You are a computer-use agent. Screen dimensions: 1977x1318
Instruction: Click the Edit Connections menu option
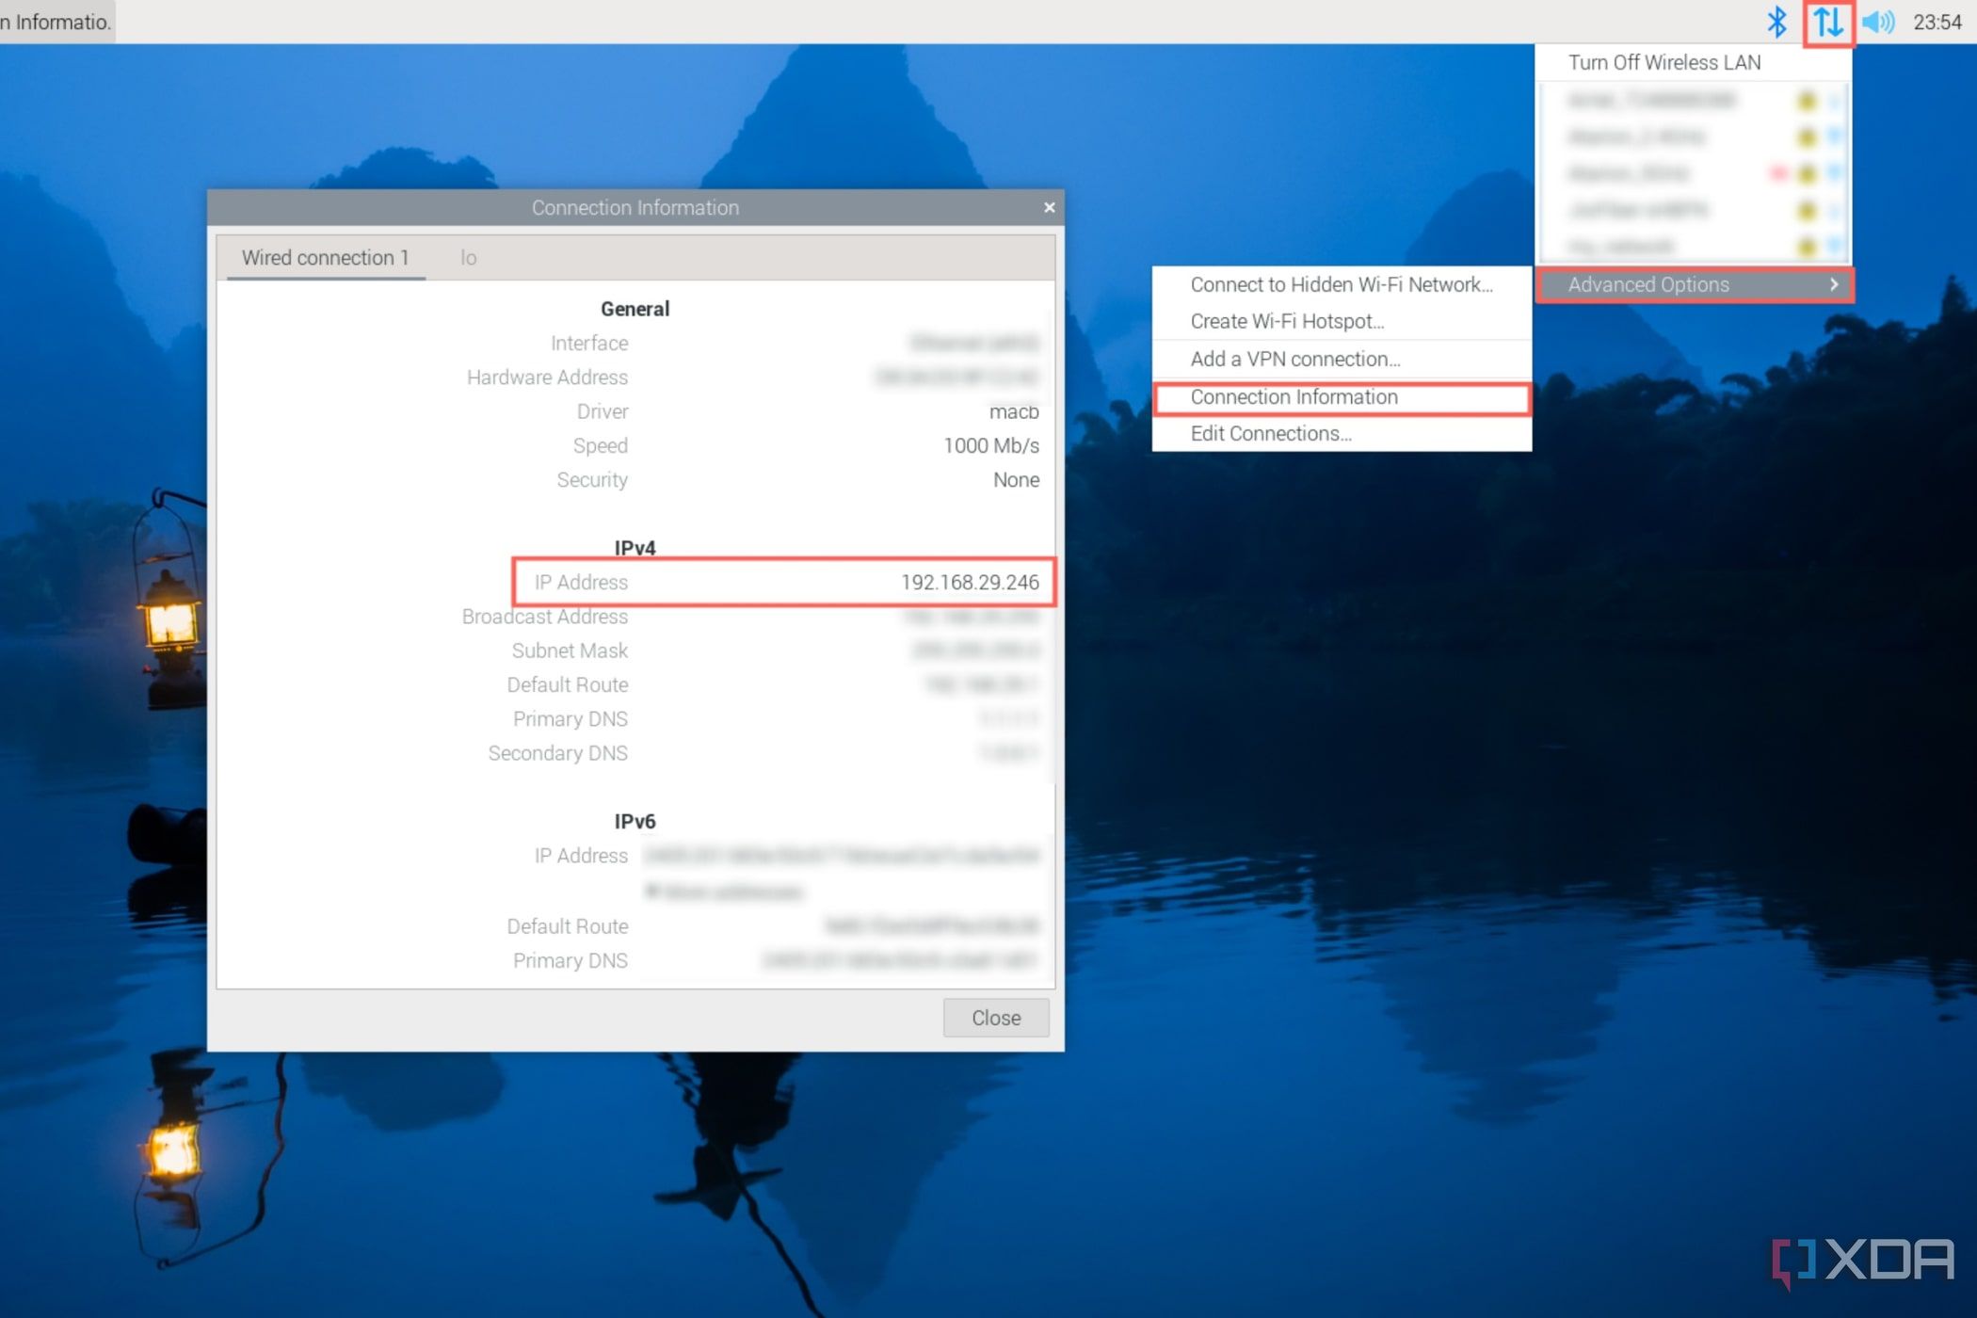(x=1269, y=432)
